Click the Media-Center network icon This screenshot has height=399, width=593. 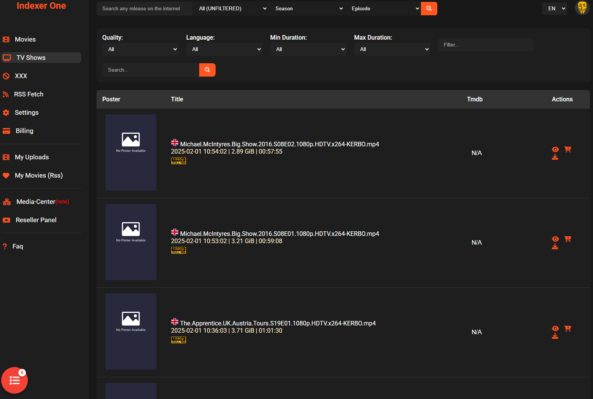7,202
